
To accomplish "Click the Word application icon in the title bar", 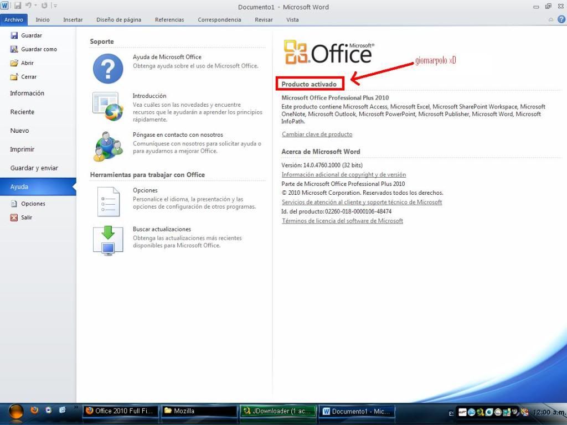I will coord(4,6).
